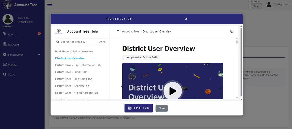Image resolution: width=292 pixels, height=129 pixels.
Task: Click Account Tree breadcrumb link
Action: click(131, 31)
